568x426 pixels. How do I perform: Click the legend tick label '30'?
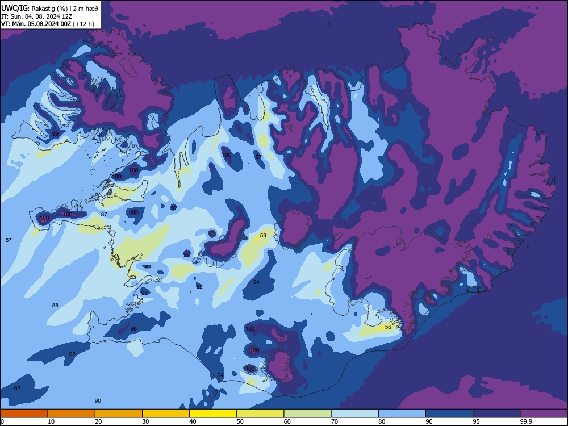point(145,421)
